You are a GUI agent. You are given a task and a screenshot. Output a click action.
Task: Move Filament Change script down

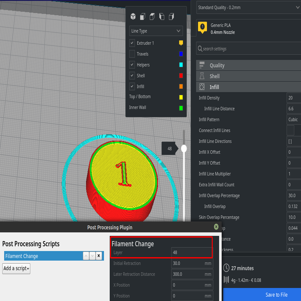(92, 256)
